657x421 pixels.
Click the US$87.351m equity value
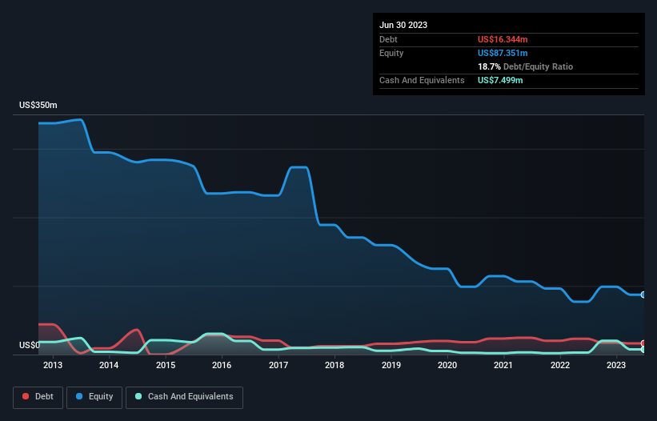point(503,53)
